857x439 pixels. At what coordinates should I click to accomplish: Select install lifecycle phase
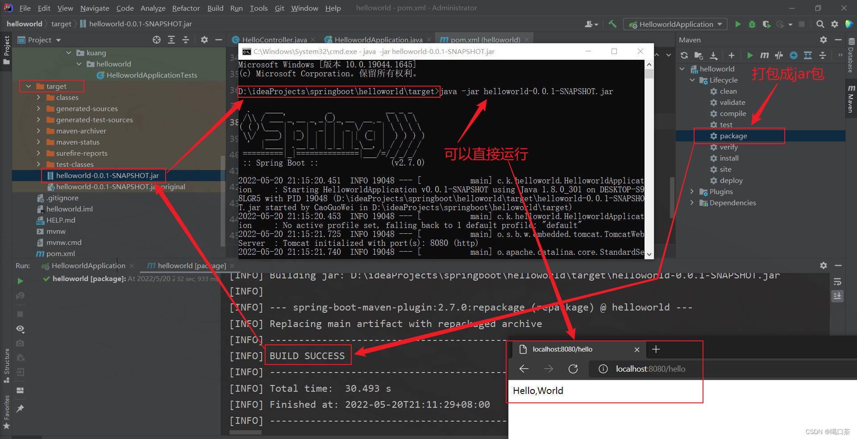(x=729, y=158)
